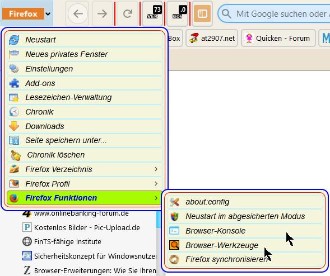Image resolution: width=330 pixels, height=276 pixels.
Task: Open Lesezeichen-Verwaltung
Action: [85, 98]
